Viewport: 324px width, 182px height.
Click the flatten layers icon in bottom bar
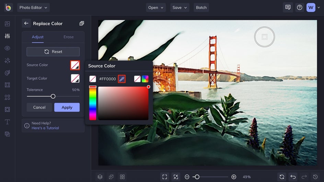[x=111, y=177]
